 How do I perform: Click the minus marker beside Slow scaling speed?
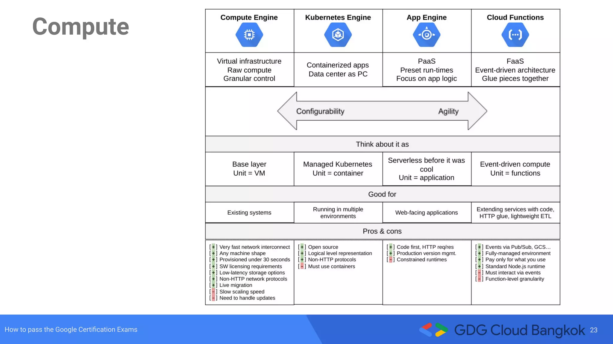(x=213, y=292)
